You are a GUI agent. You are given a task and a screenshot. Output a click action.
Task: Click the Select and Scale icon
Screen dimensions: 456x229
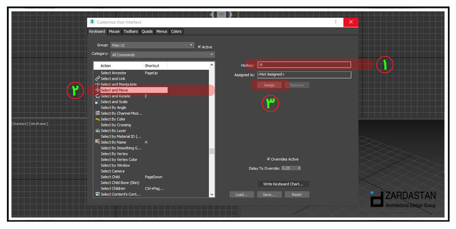tap(97, 102)
